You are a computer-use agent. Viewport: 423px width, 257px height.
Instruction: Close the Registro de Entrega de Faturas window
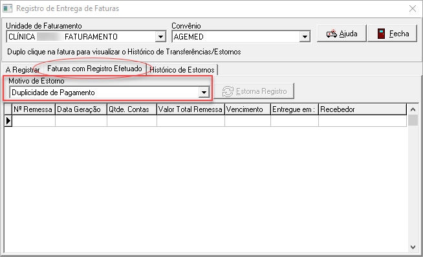point(413,8)
